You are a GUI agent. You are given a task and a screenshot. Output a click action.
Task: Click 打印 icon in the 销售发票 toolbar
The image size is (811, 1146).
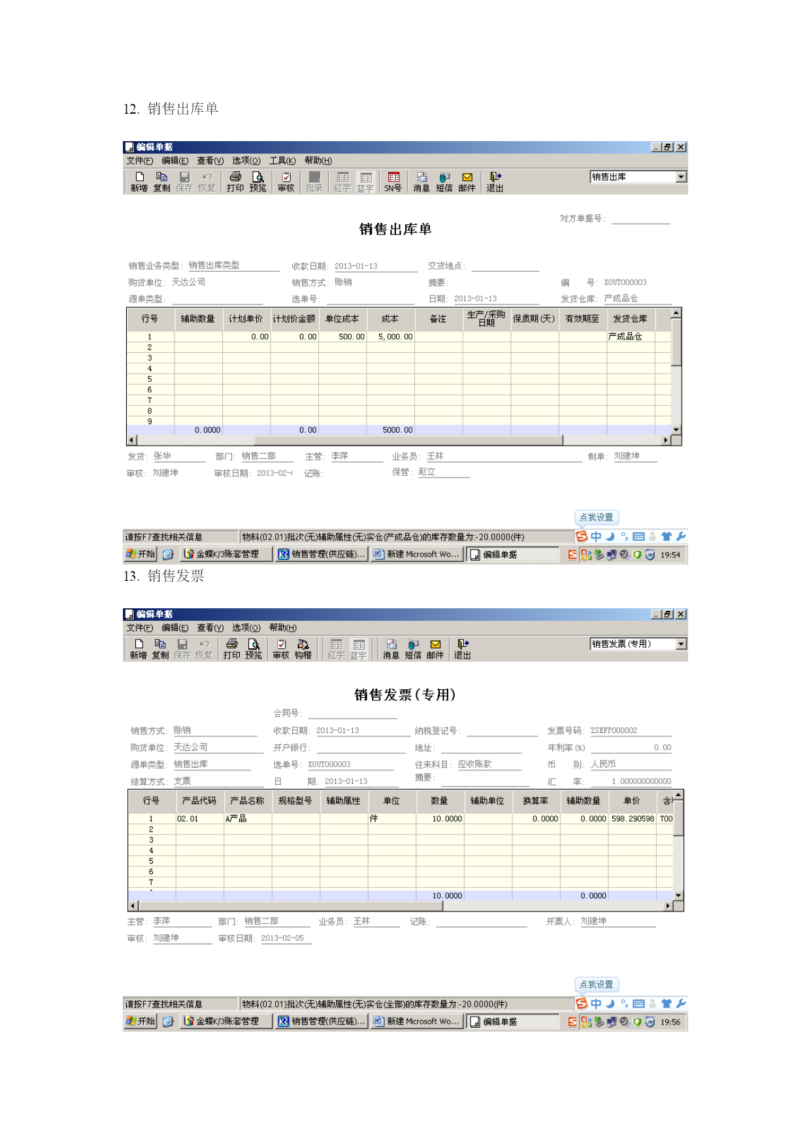point(231,649)
